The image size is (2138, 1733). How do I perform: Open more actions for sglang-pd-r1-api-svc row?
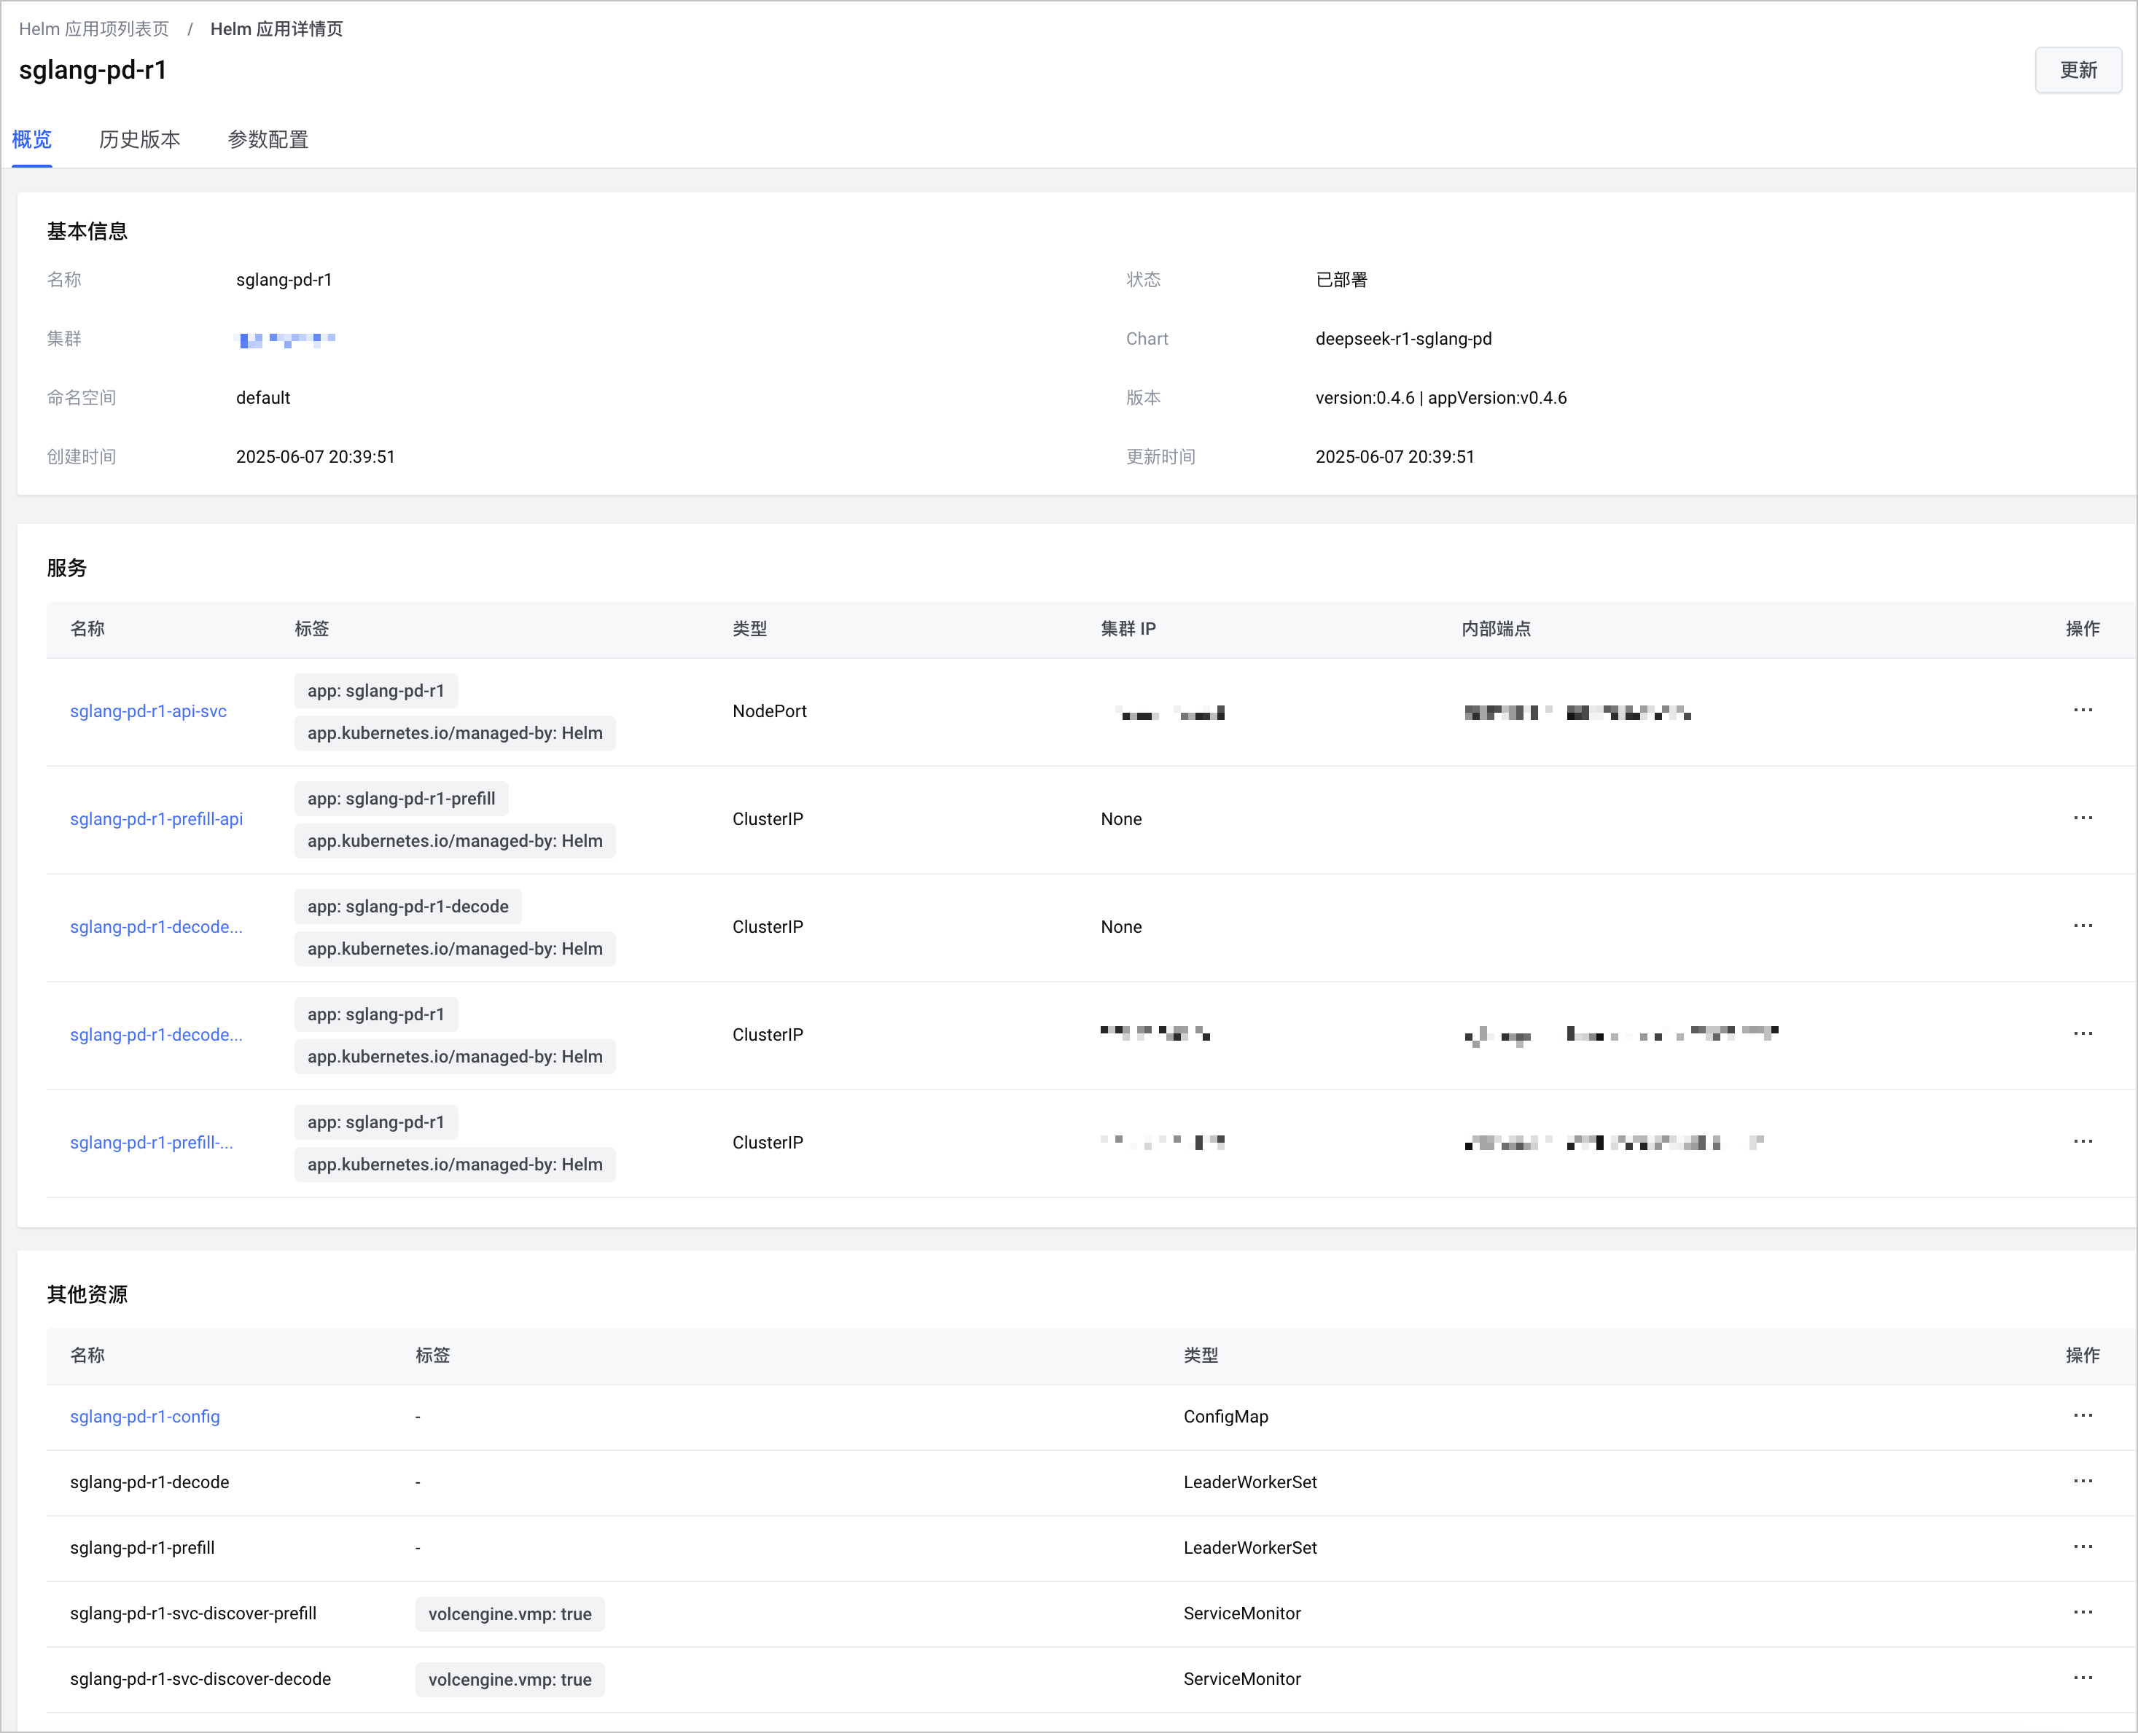tap(2082, 711)
